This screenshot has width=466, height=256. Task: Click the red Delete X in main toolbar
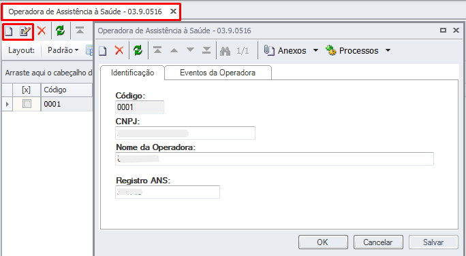pyautogui.click(x=42, y=31)
